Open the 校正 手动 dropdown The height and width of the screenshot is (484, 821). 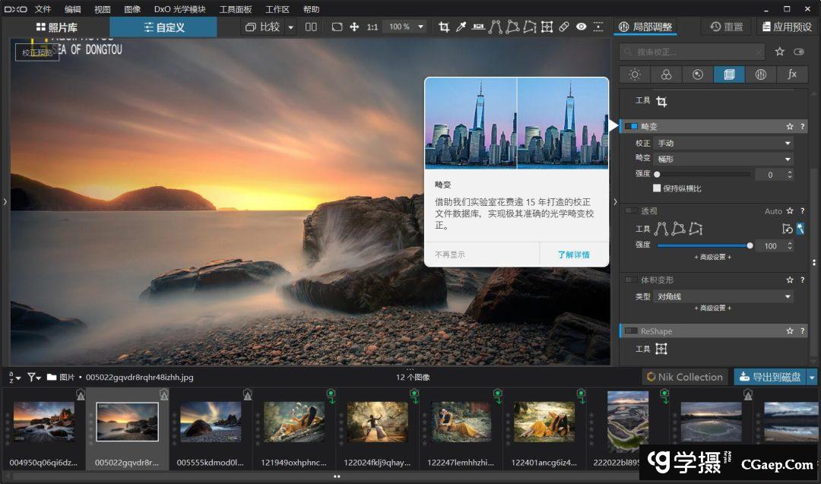click(x=724, y=143)
